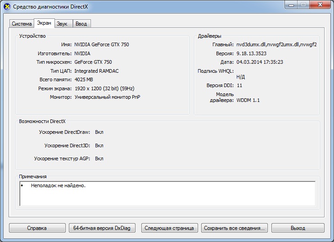Click inside the Примечания notes box
The height and width of the screenshot is (242, 334).
167,194
